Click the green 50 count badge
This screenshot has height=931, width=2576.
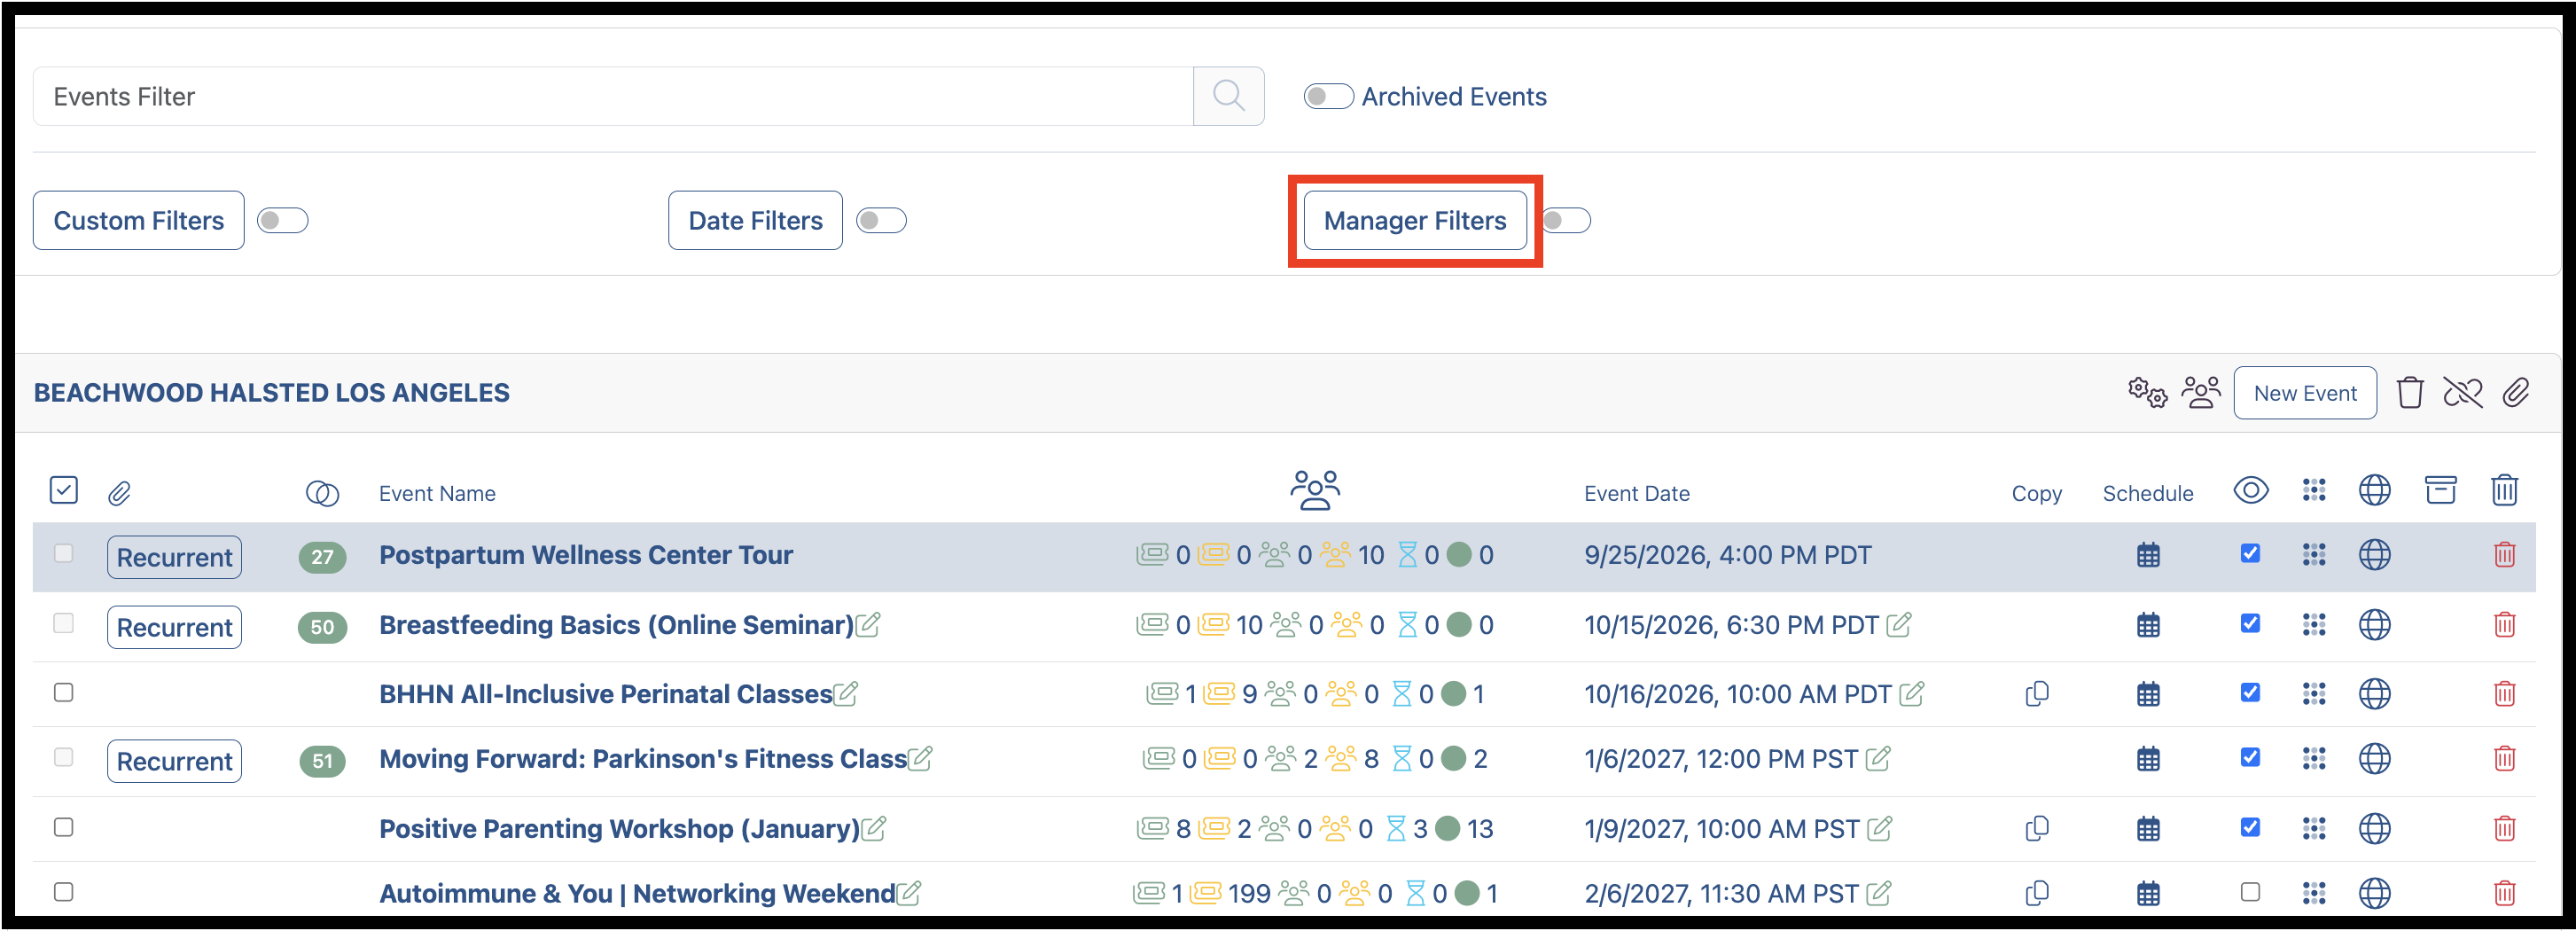click(322, 627)
